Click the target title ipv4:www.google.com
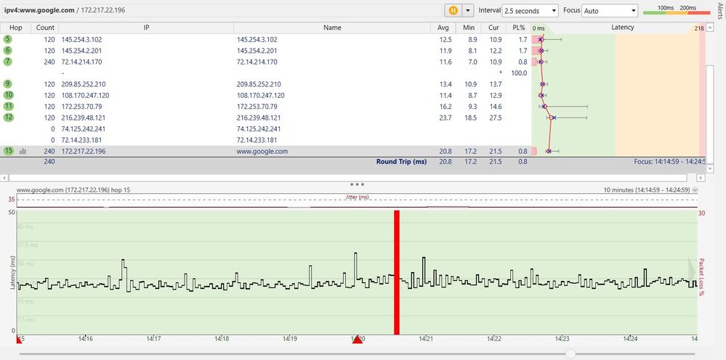 pos(38,9)
